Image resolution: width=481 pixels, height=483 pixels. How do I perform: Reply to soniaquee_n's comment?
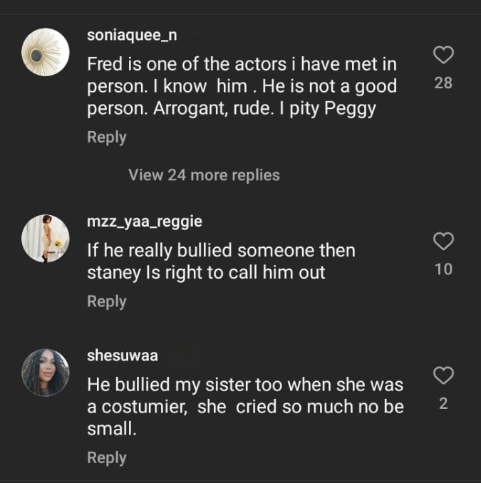[106, 137]
